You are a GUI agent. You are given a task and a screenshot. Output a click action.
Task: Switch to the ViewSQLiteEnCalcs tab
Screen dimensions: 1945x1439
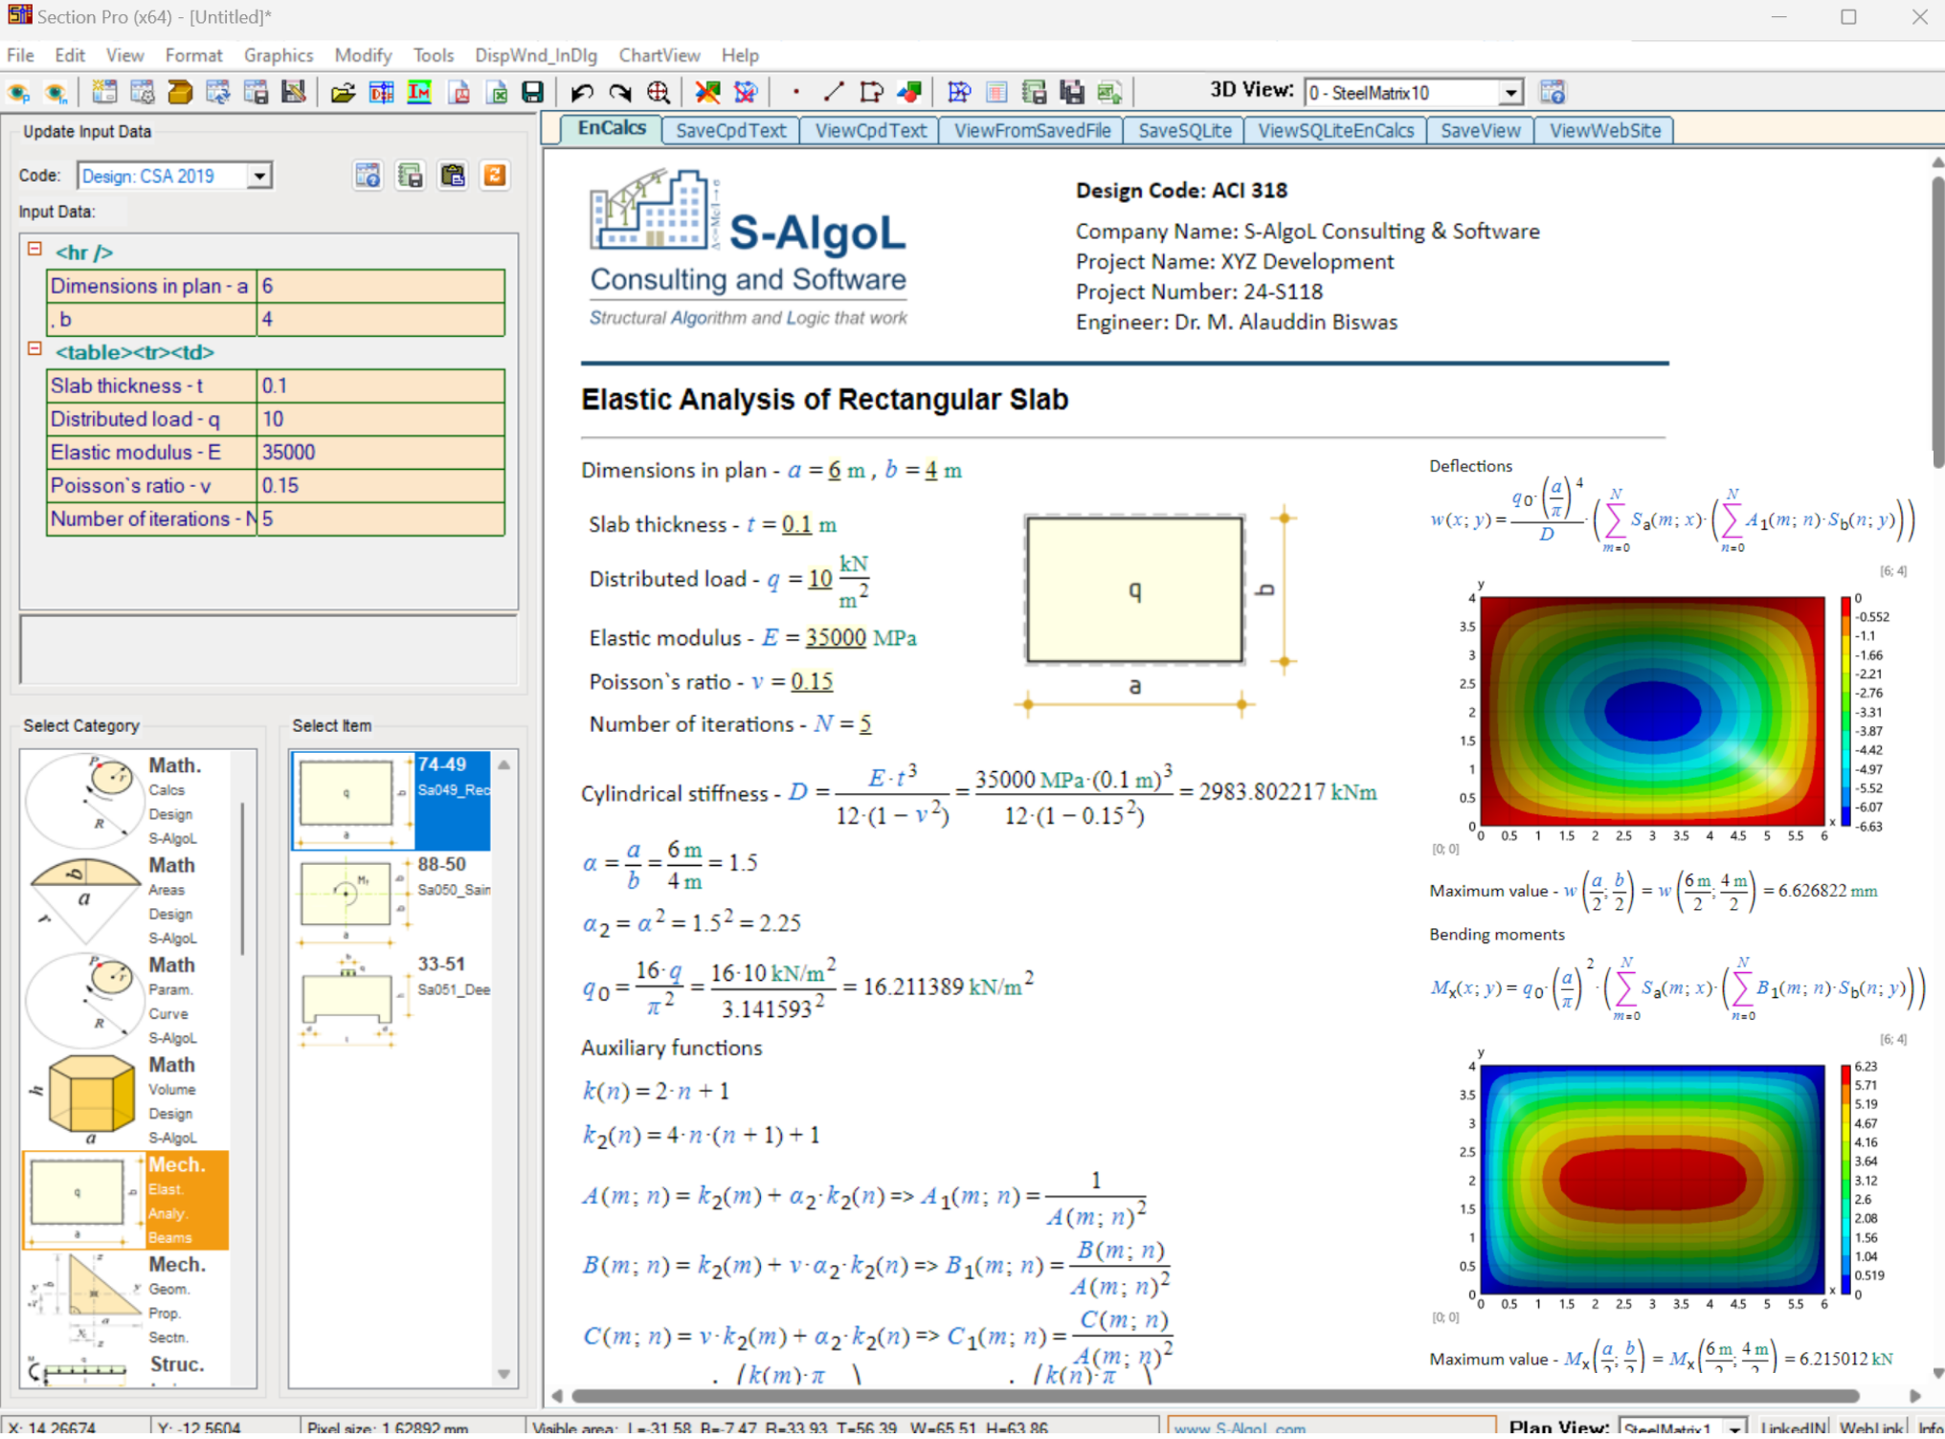(1335, 131)
